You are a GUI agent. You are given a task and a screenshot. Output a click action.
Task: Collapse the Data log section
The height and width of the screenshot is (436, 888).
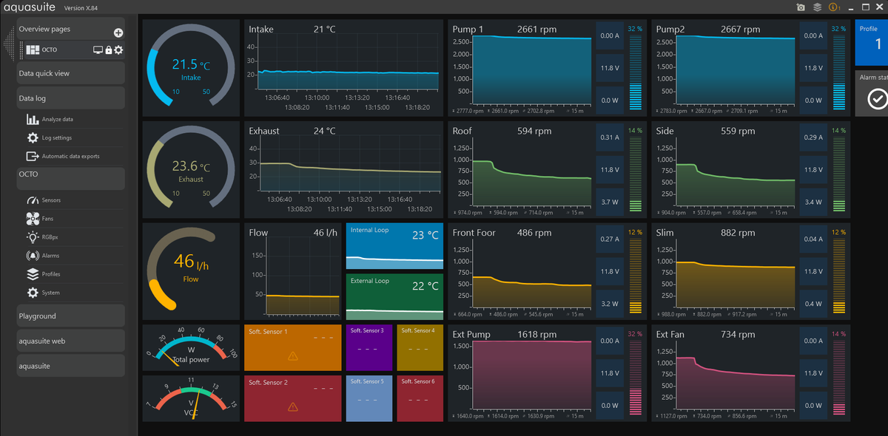71,98
